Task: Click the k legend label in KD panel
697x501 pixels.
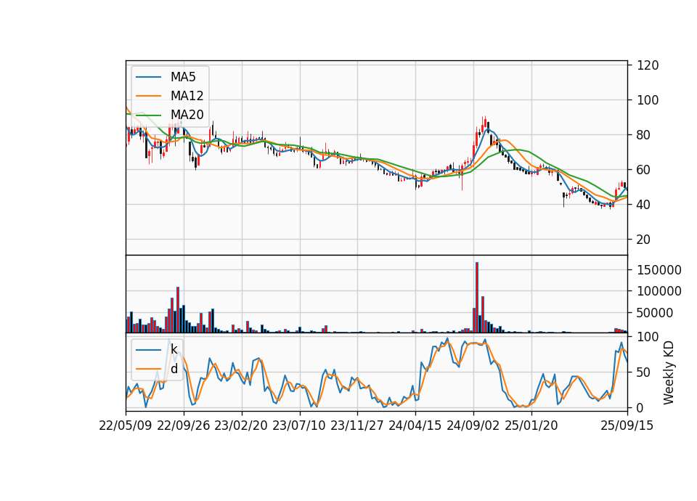Action: pyautogui.click(x=174, y=349)
